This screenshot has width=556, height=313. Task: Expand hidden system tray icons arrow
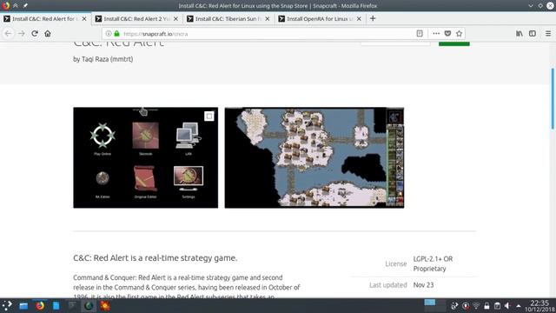coord(519,306)
